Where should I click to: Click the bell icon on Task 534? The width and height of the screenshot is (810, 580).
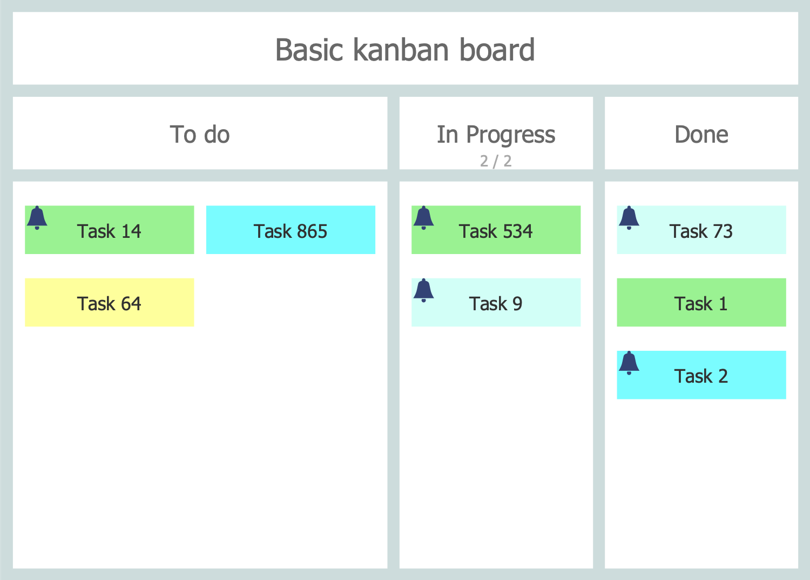423,218
